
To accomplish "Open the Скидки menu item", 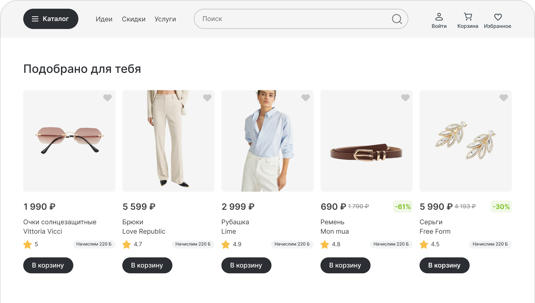I will [x=134, y=19].
